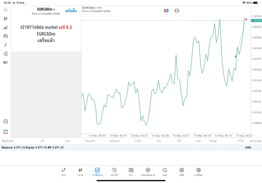Go to the ประวัติ (History) tab
The width and height of the screenshot is (262, 183).
tap(114, 172)
